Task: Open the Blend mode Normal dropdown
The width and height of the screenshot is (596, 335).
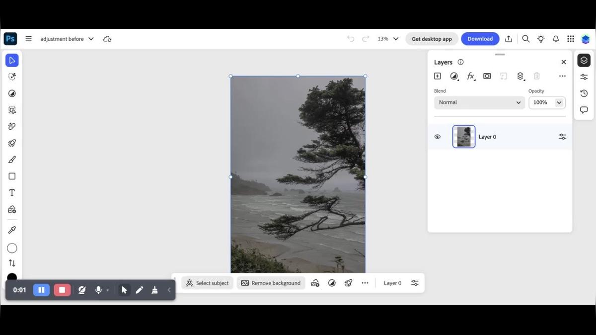Action: coord(479,102)
